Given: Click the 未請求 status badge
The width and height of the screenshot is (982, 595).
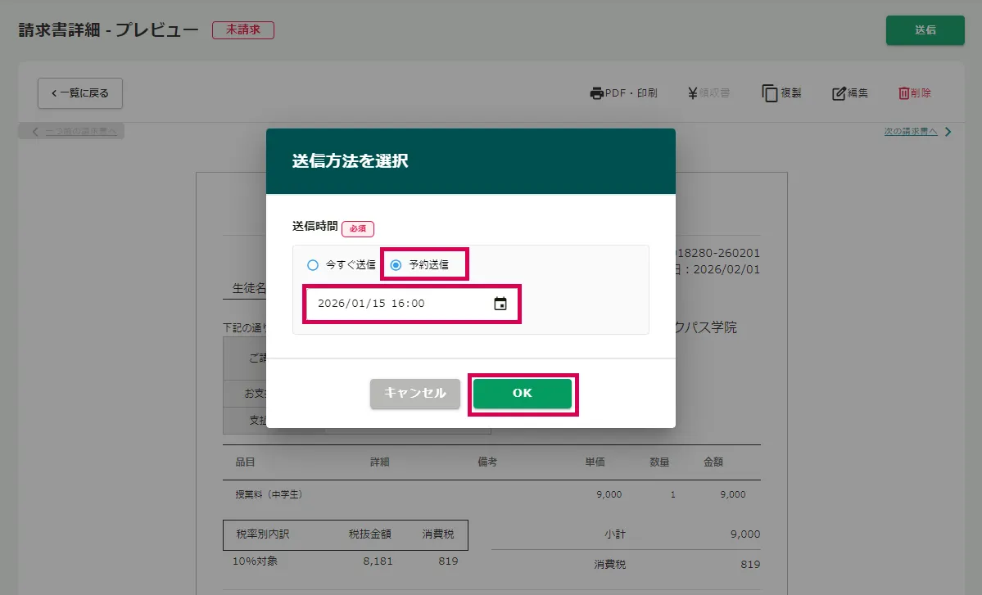Looking at the screenshot, I should pyautogui.click(x=242, y=30).
